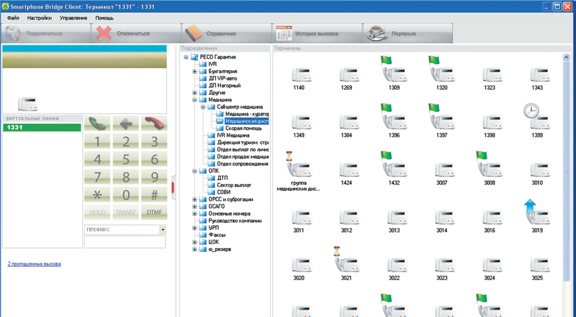
Task: Click phone icon in the call status panel
Action: pos(27,104)
